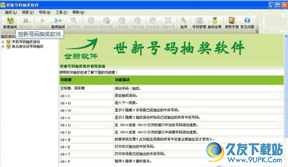The width and height of the screenshot is (288, 167).
Task: Click the icon beside 手机号码抽奖活动
Action: point(9,42)
